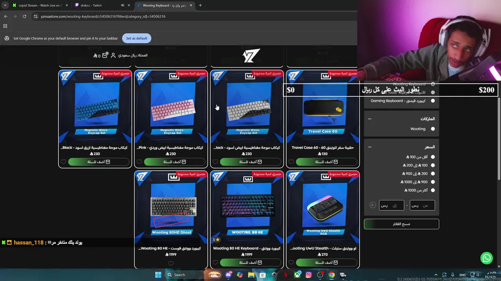Open Instagram from the taskbar
This screenshot has width=501, height=281.
[x=309, y=275]
